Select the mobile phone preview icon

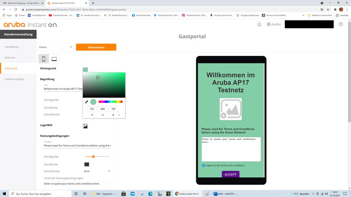[44, 59]
